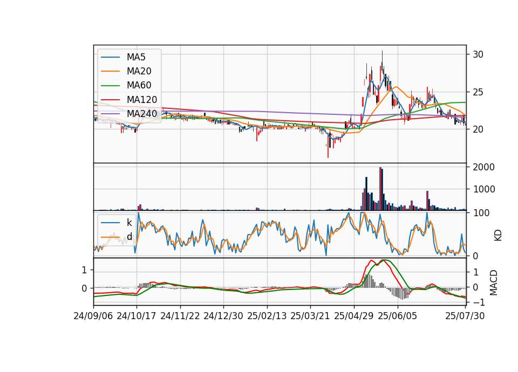Click the 'k' legend label in KD panel
Viewport: 518px width, 372px height.
tap(129, 223)
